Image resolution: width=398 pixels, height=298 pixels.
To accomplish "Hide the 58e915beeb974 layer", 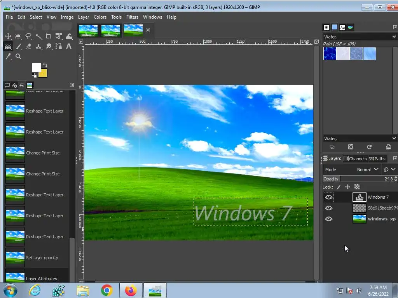I will 329,208.
